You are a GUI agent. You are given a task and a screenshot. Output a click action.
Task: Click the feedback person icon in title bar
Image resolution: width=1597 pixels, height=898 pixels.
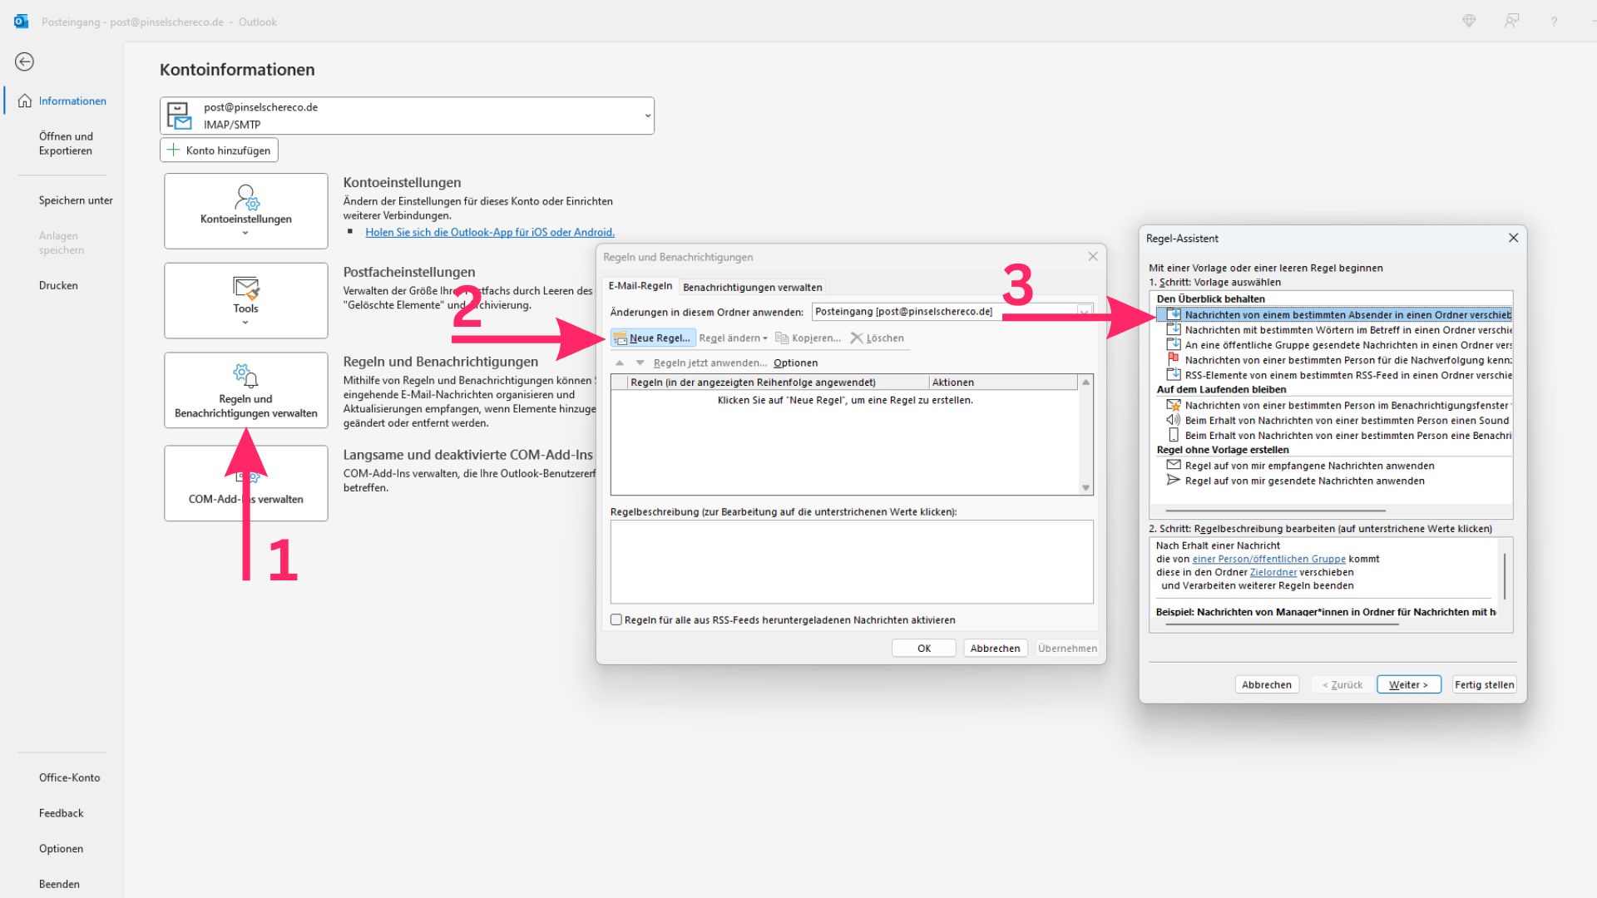coord(1512,22)
